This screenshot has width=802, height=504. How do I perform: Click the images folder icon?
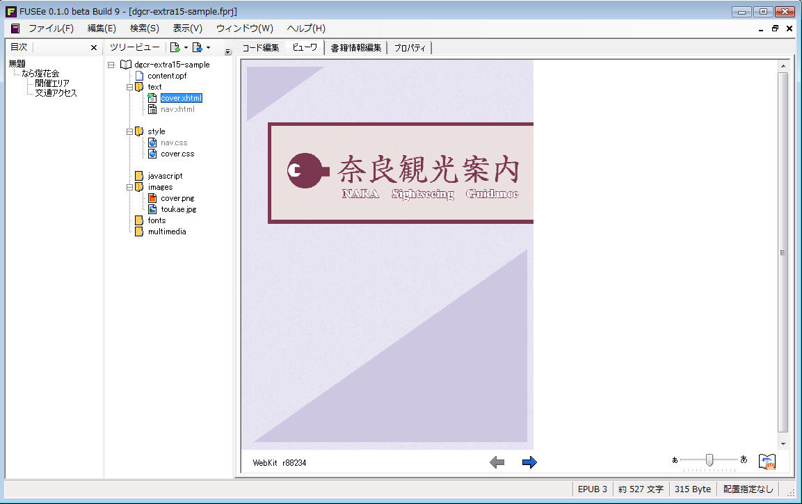139,187
